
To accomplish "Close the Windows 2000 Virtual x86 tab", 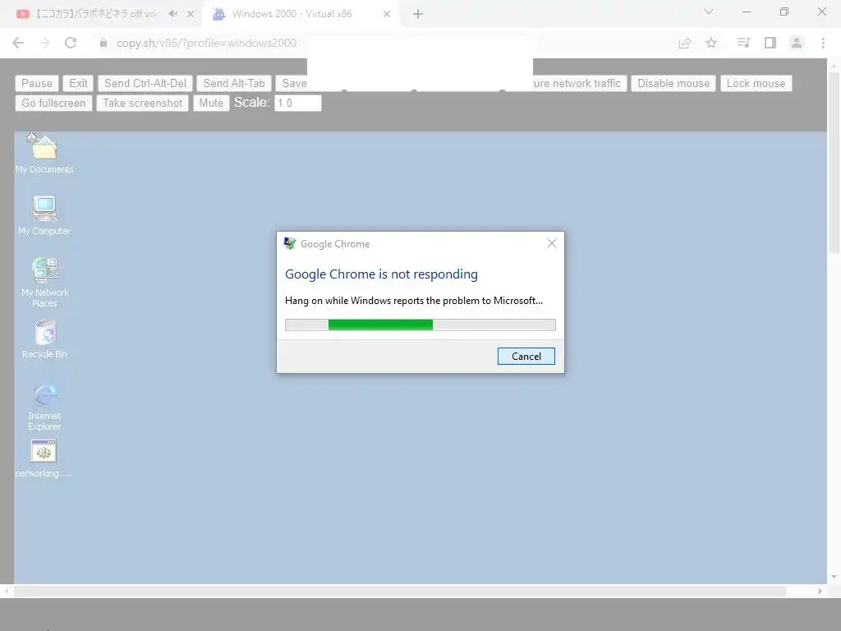I will coord(387,15).
